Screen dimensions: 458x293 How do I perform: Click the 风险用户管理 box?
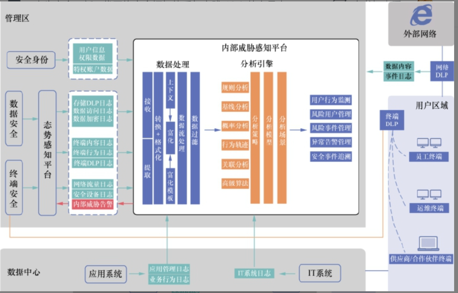click(331, 114)
